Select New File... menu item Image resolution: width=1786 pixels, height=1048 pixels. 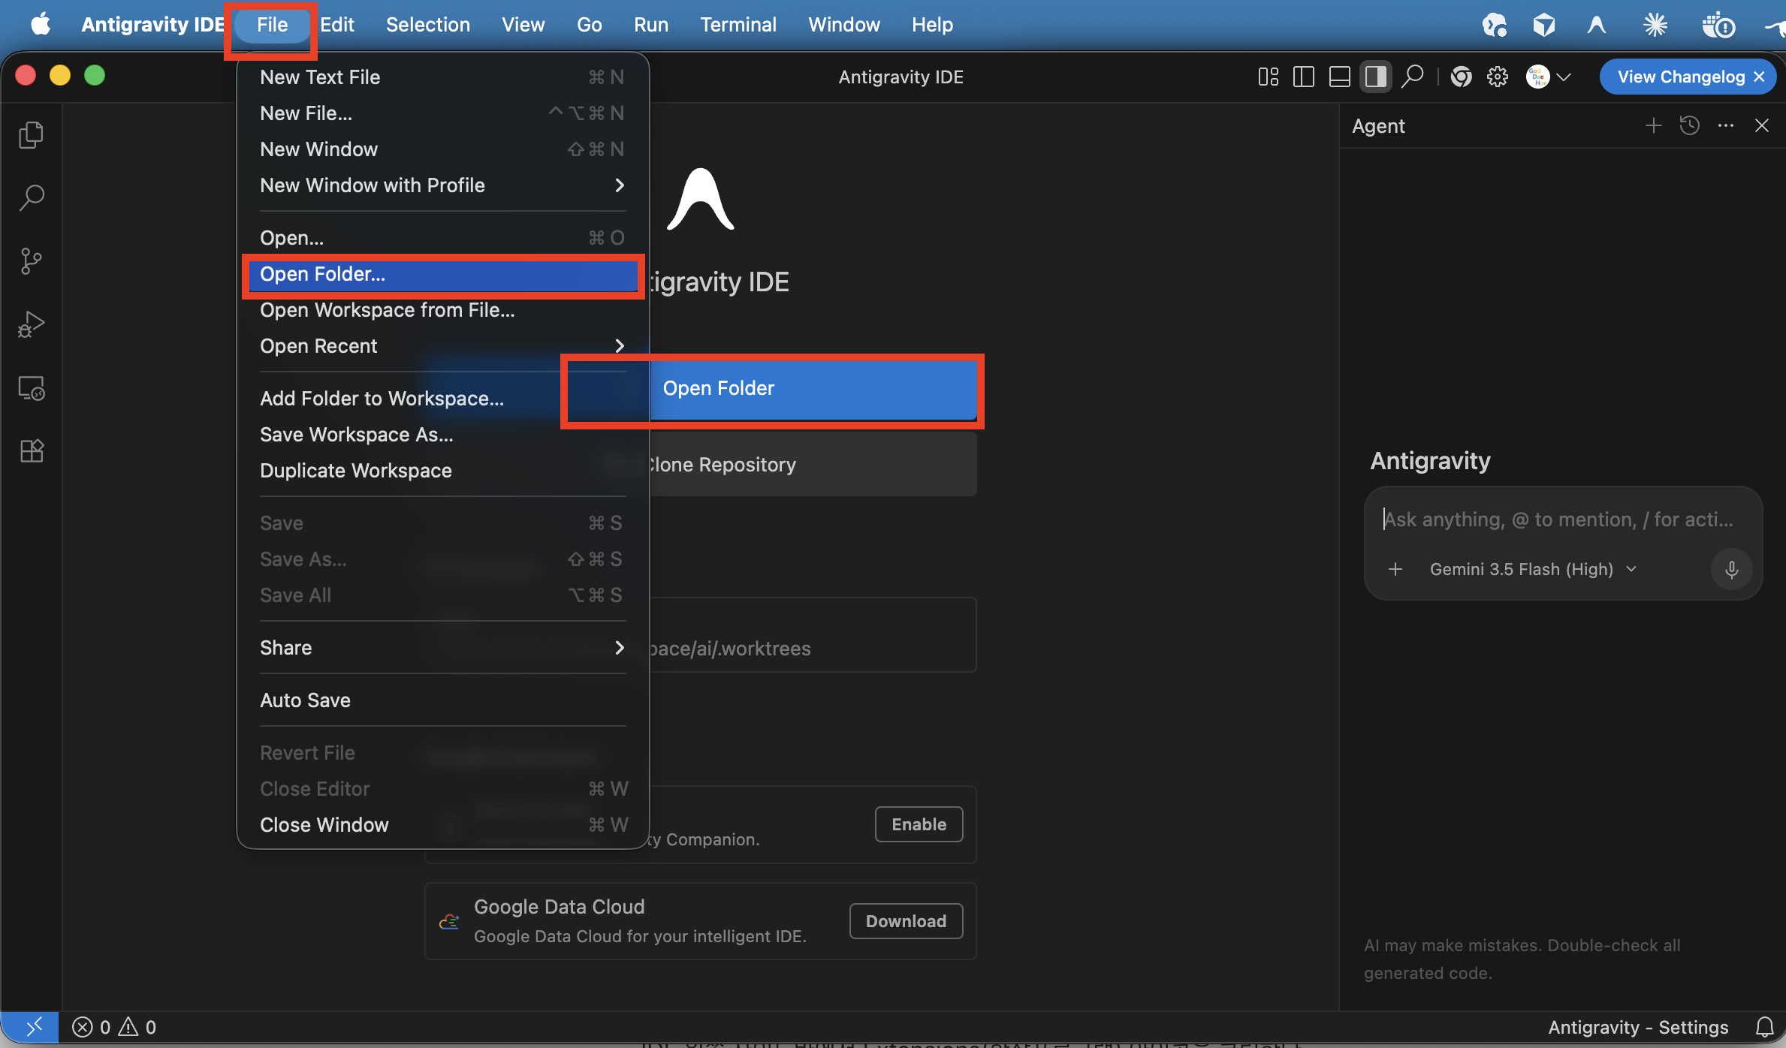tap(442, 113)
